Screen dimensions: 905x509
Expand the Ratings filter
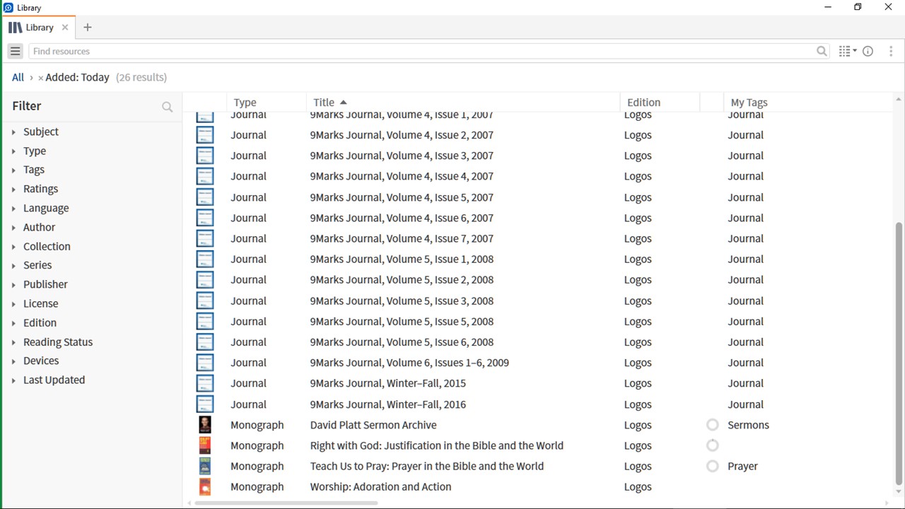[x=13, y=189]
